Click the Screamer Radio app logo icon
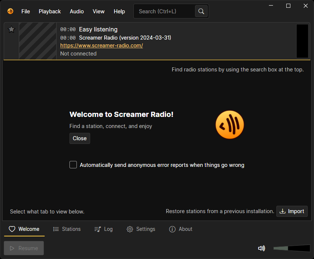 point(10,11)
